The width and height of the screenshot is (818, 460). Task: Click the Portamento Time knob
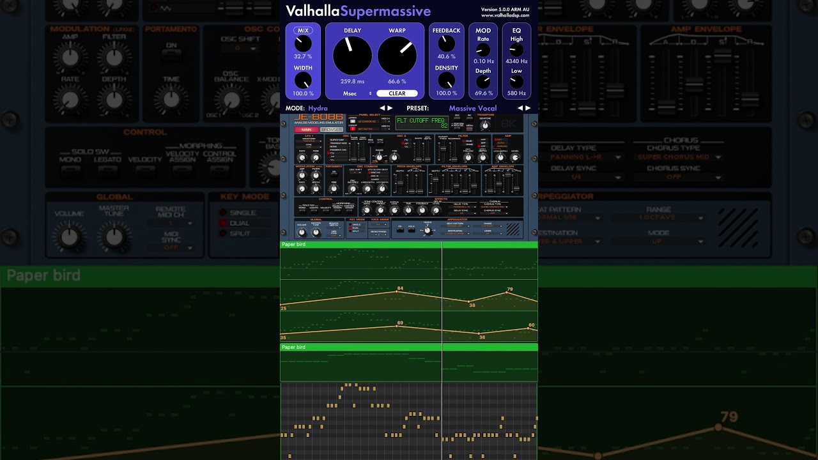[x=334, y=188]
